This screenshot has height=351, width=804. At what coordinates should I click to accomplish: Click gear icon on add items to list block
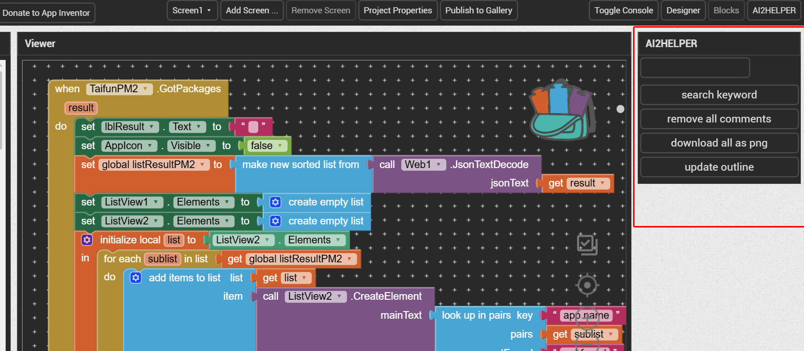point(136,278)
